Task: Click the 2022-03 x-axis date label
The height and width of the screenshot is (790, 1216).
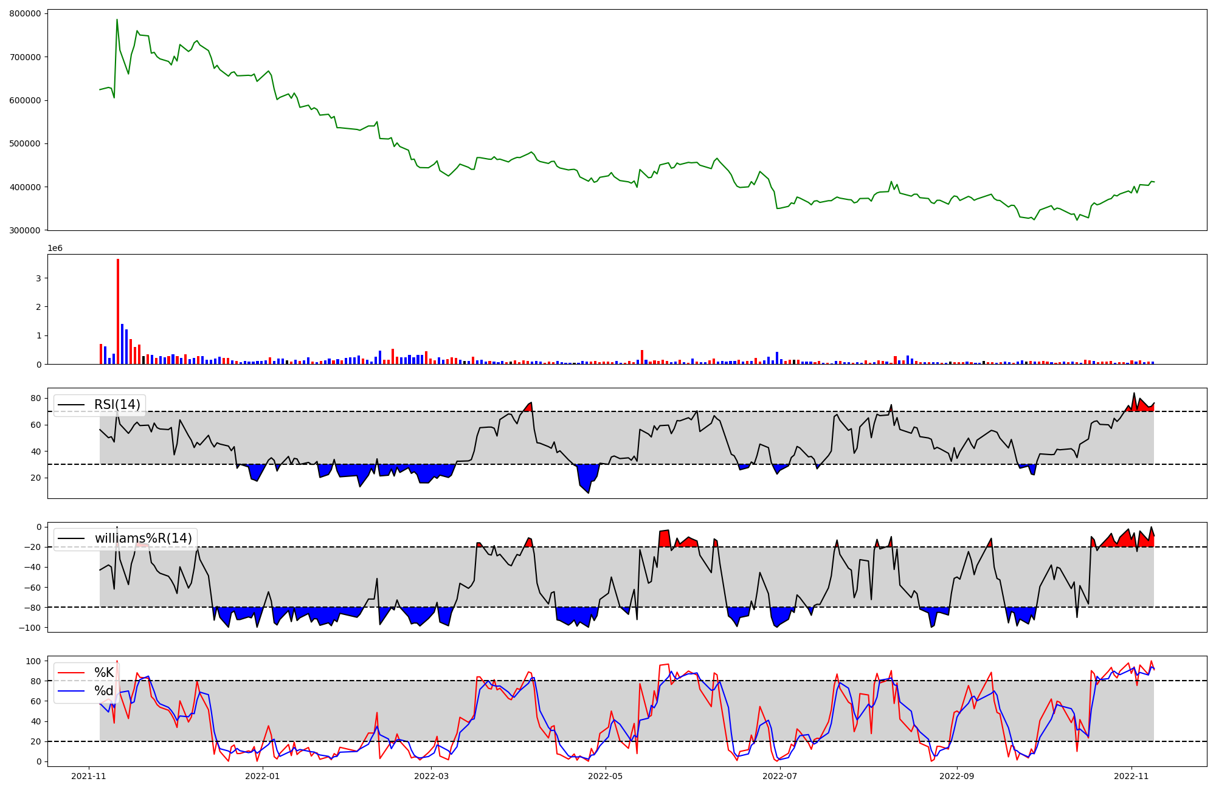Action: pos(431,776)
